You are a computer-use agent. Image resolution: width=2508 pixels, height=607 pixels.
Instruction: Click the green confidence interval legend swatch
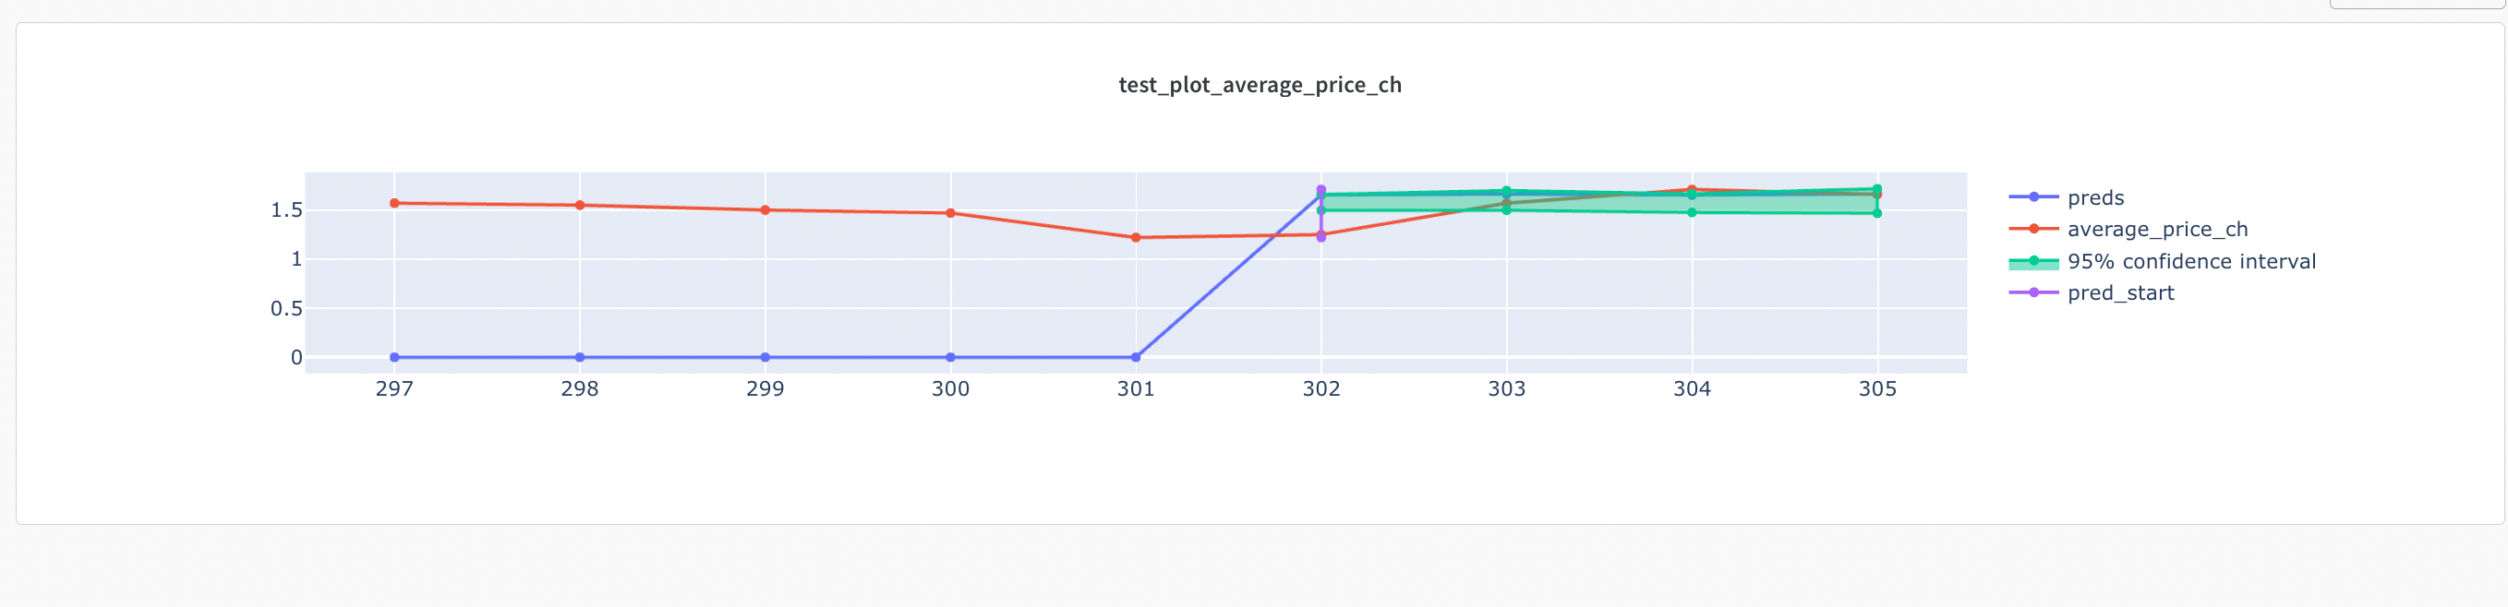tap(2032, 262)
